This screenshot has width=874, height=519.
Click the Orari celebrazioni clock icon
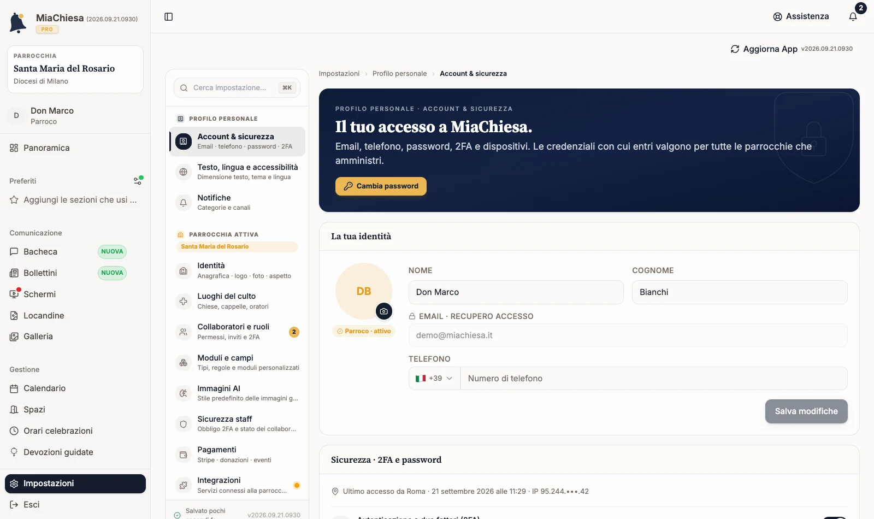pos(14,431)
